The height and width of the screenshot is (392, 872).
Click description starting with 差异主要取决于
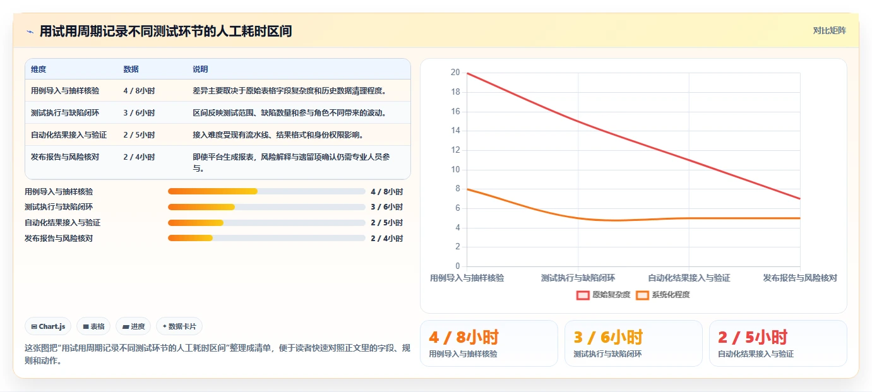point(289,91)
